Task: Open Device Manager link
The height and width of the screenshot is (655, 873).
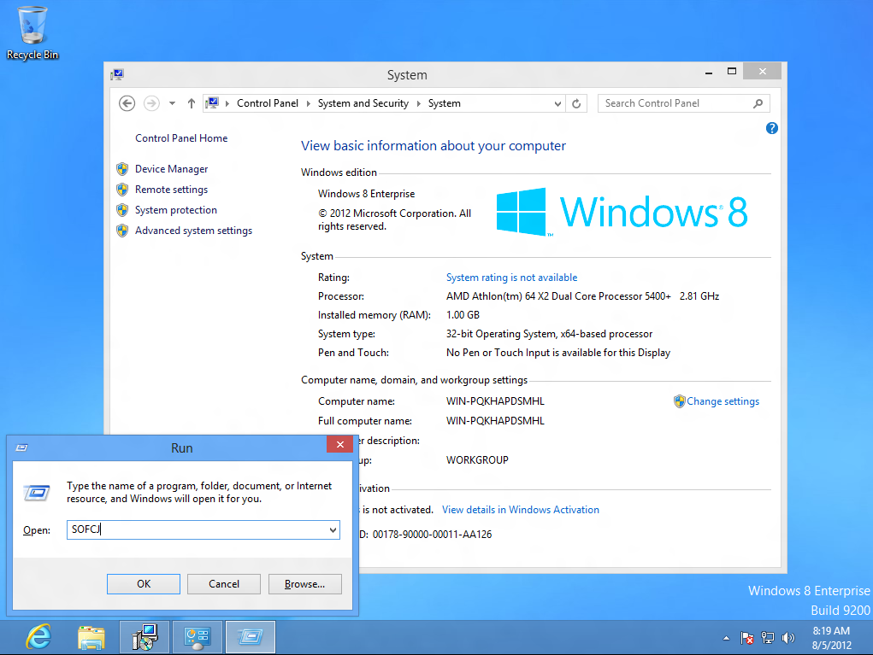Action: click(172, 169)
